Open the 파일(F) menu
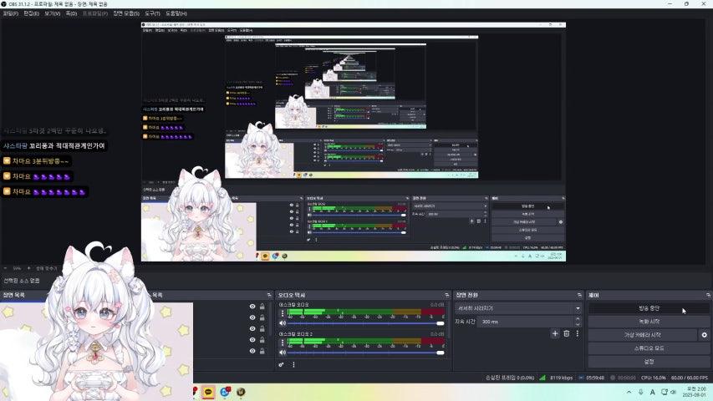Image resolution: width=713 pixels, height=401 pixels. [11, 13]
